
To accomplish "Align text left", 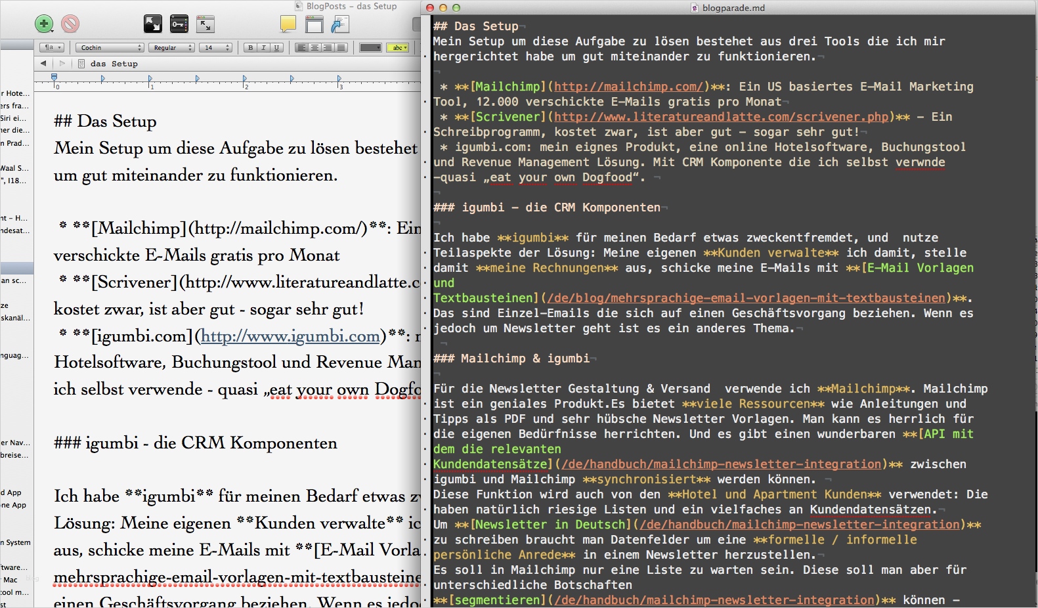I will click(301, 48).
